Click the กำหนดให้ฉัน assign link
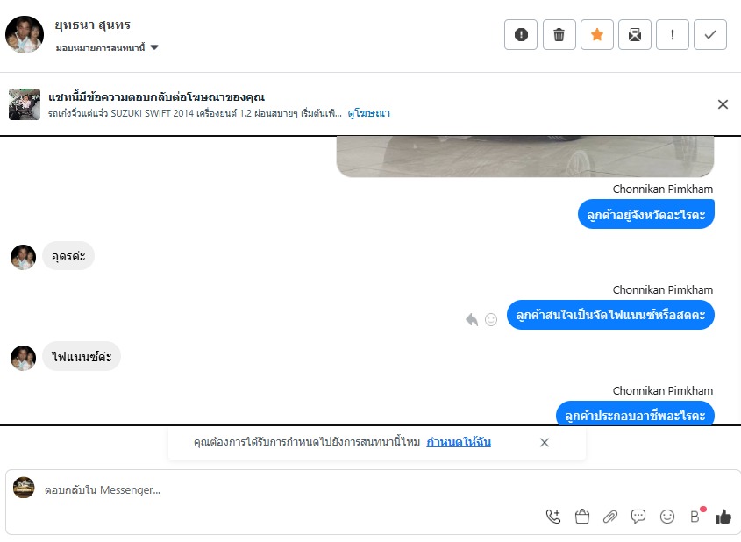 click(x=459, y=442)
